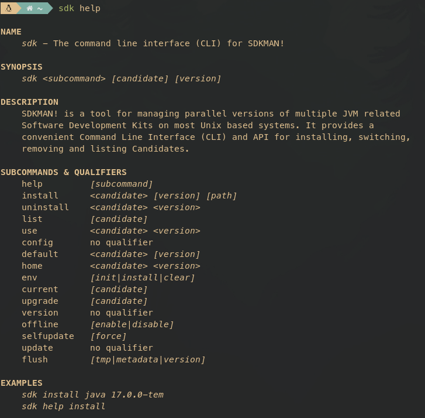Click the "sdk install java 17.0.0-tem" example

[x=92, y=395]
